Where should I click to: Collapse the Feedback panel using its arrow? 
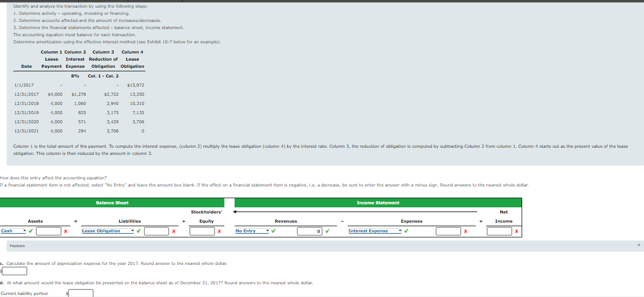pos(638,245)
